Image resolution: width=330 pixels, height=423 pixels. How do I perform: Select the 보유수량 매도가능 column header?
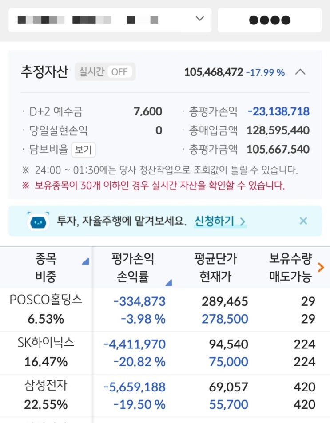pos(290,267)
